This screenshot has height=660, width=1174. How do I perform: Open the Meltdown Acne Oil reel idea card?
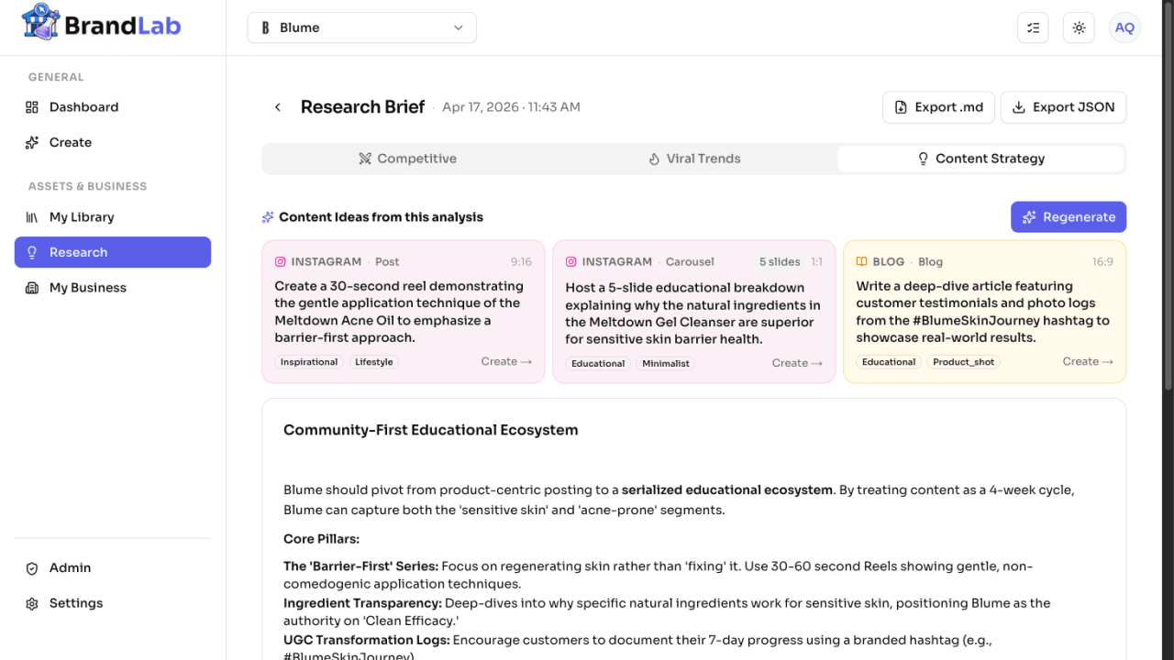click(x=403, y=312)
